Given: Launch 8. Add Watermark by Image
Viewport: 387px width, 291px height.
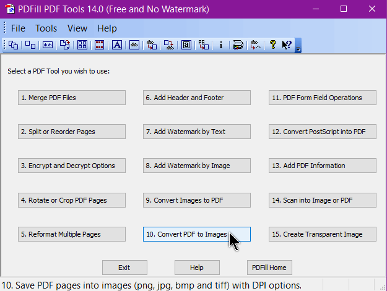Looking at the screenshot, I should tap(197, 166).
